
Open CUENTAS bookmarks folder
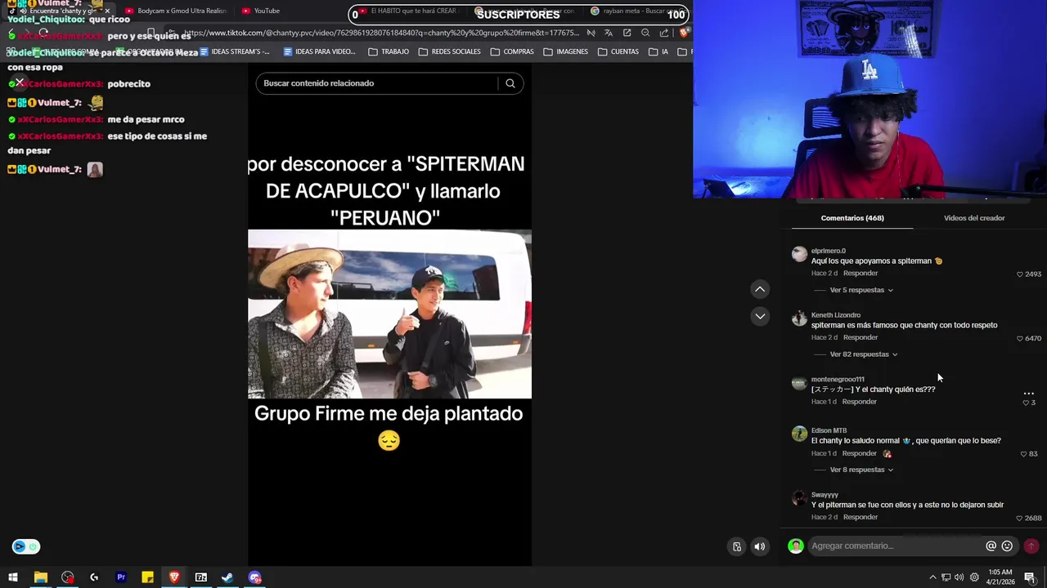click(x=618, y=51)
